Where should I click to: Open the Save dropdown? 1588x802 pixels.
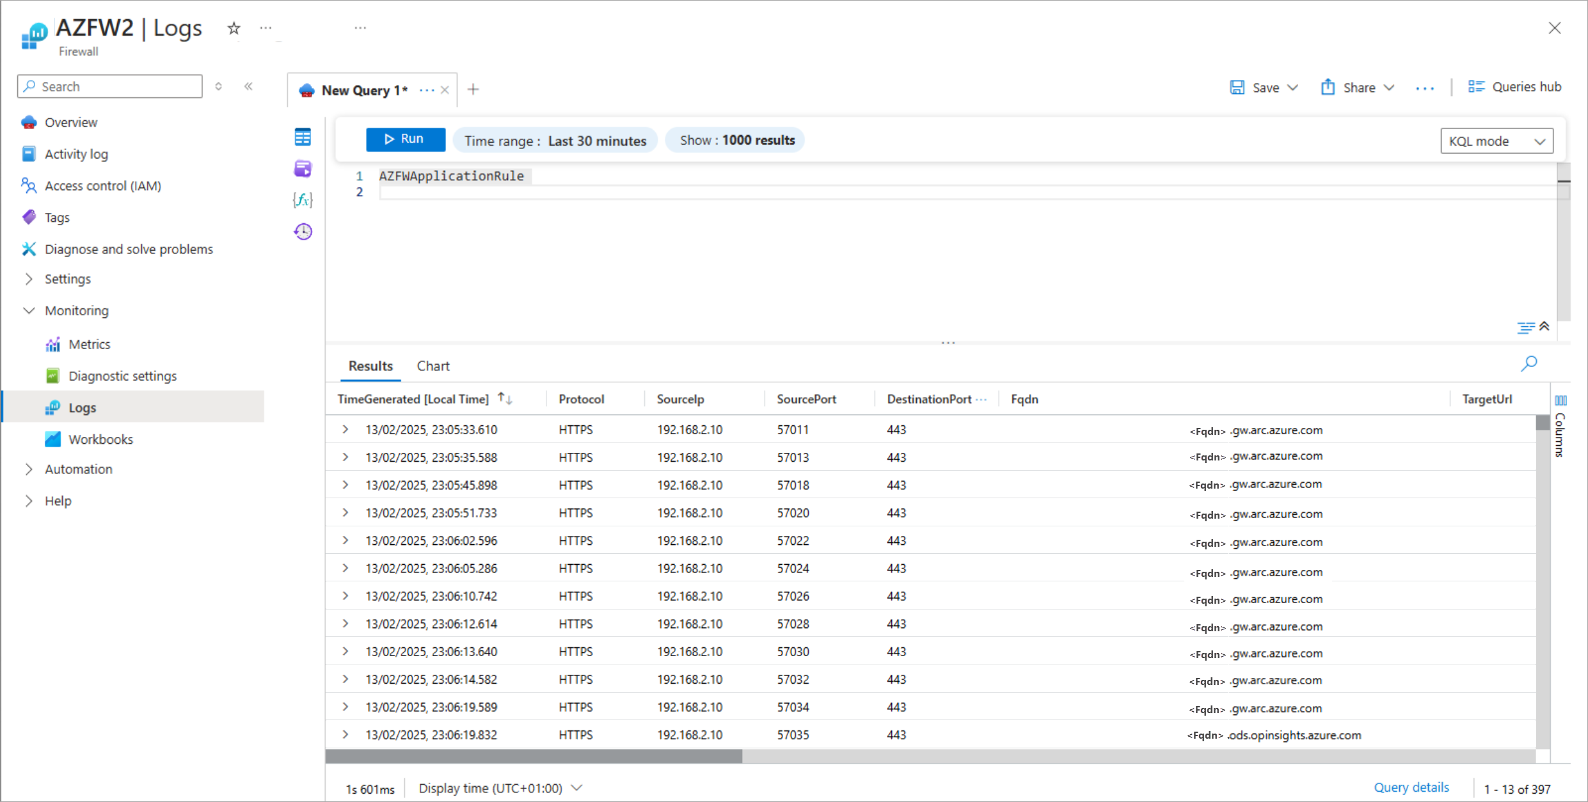pos(1264,88)
